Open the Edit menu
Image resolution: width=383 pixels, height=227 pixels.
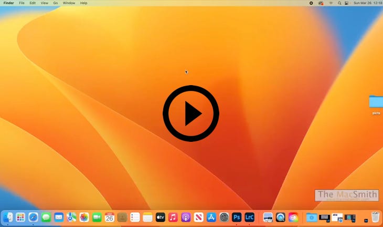[33, 3]
